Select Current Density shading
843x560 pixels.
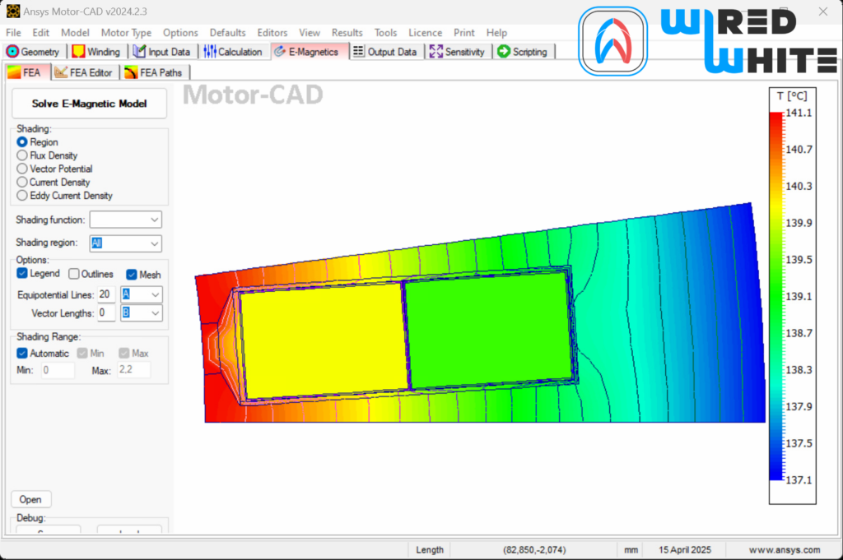point(22,183)
